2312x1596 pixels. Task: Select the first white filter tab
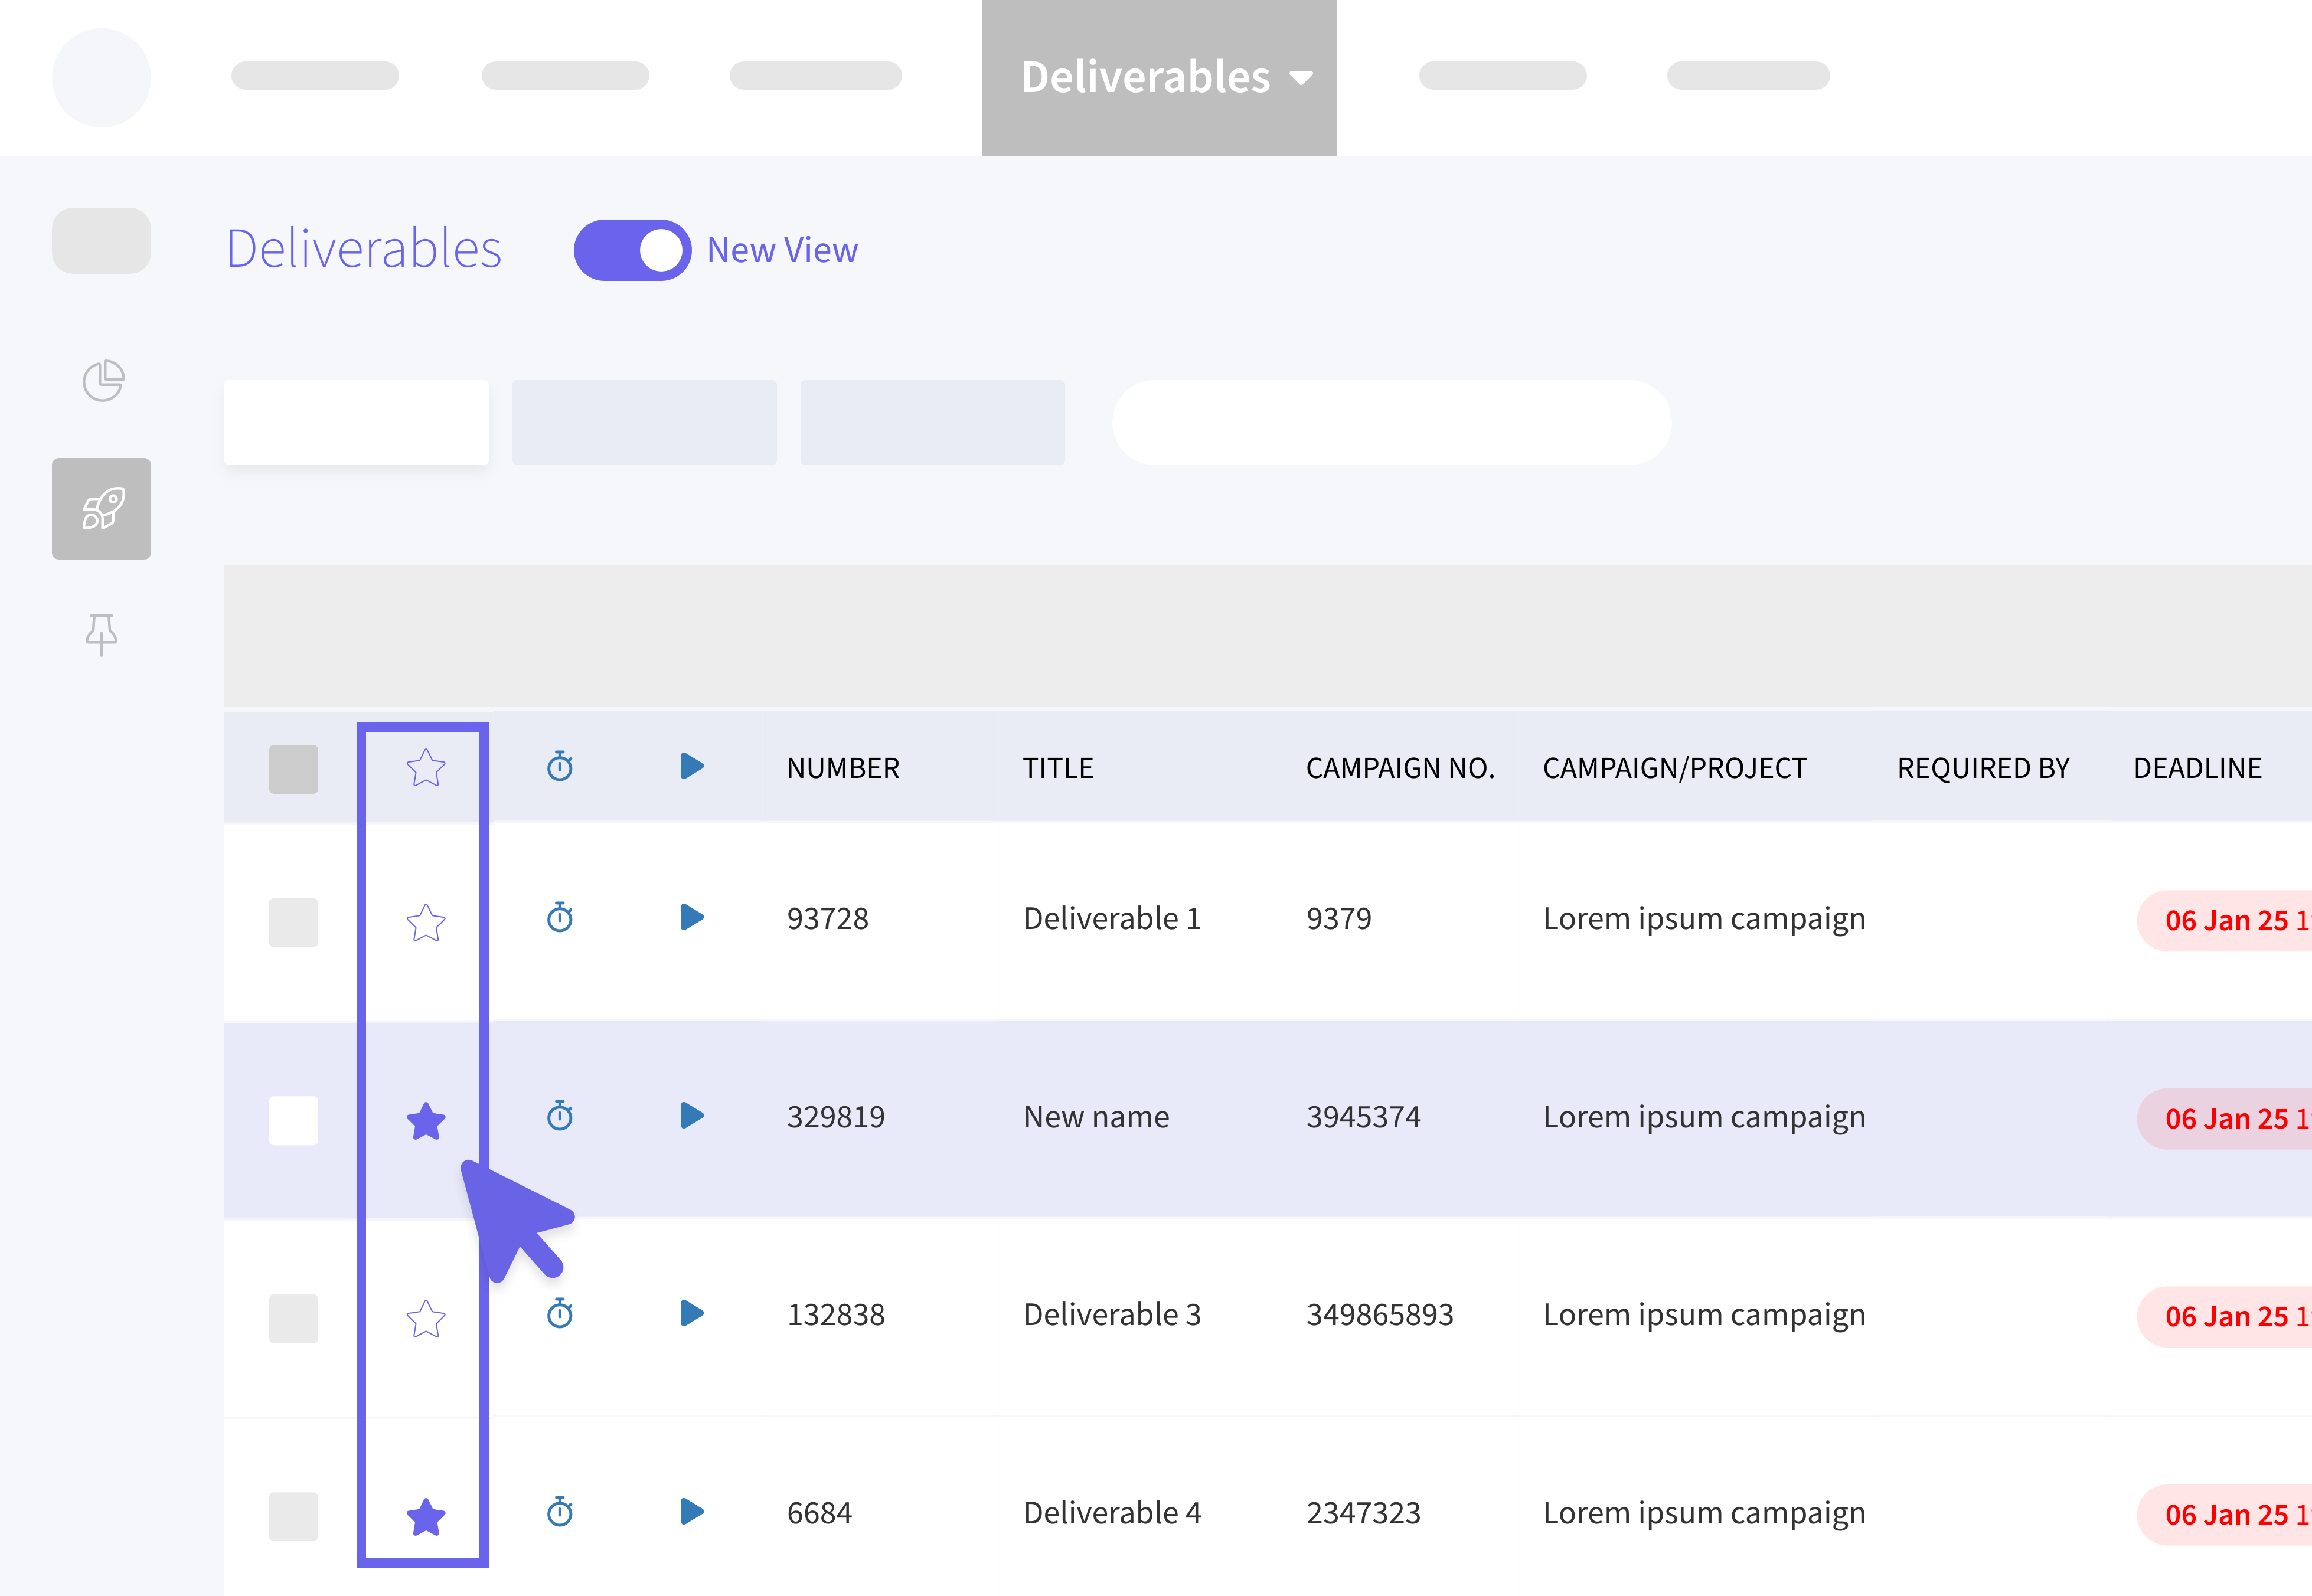click(356, 422)
